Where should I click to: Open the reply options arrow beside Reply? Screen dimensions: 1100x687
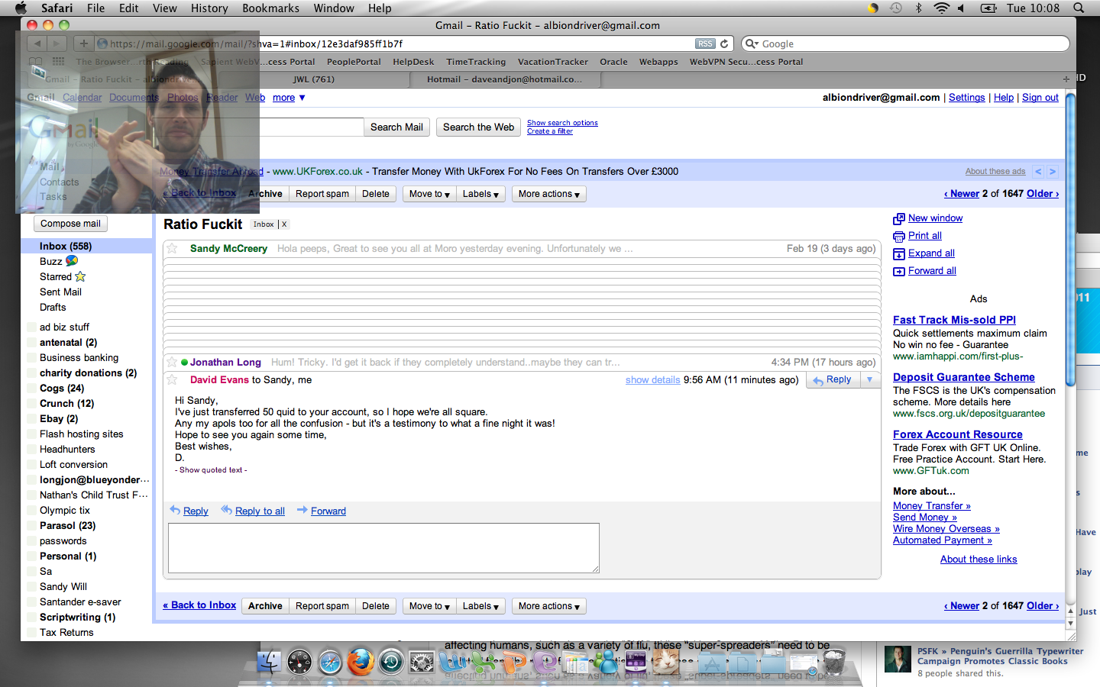(869, 379)
